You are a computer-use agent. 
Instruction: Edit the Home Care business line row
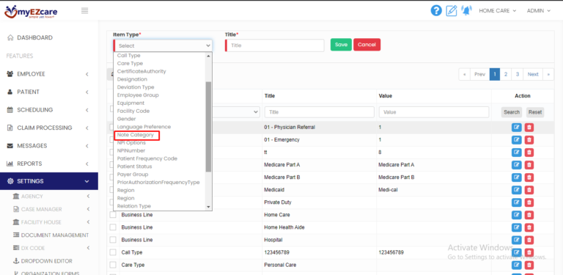(516, 215)
